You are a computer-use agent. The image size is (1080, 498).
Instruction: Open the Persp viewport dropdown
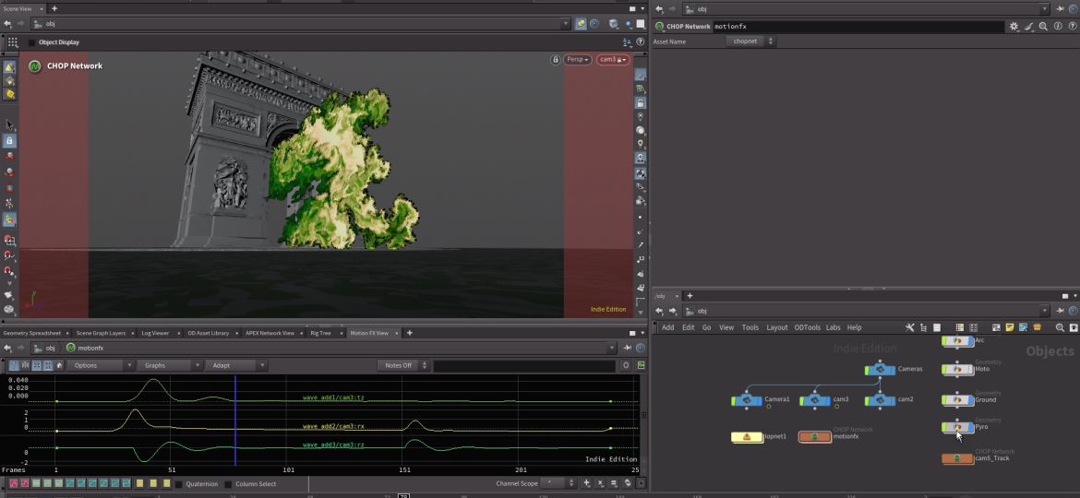click(578, 60)
